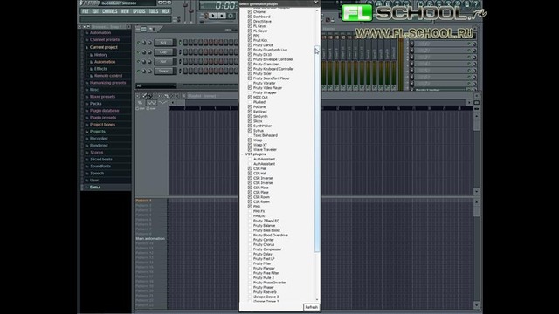Toggle the pattern/song mode switch

coord(206,16)
